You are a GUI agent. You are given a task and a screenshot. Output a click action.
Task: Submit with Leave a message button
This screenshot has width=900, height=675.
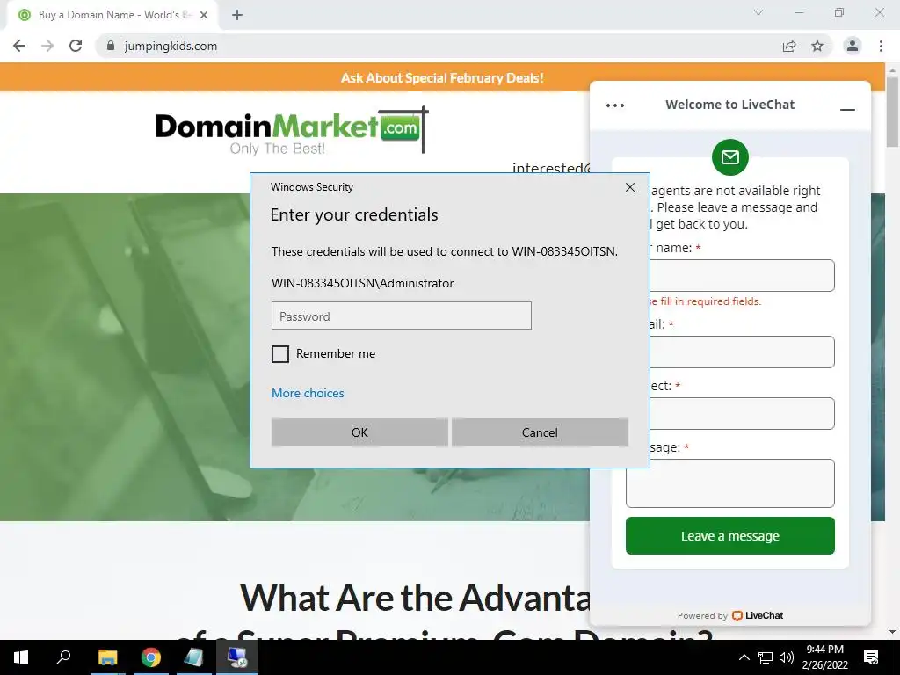730,535
